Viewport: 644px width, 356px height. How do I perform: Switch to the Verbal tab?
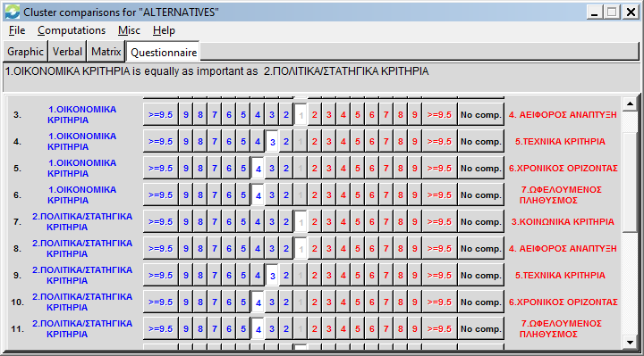point(67,52)
